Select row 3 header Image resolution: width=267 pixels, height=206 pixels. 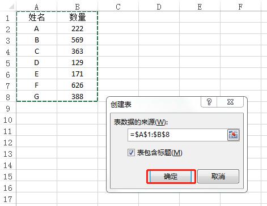(8, 40)
